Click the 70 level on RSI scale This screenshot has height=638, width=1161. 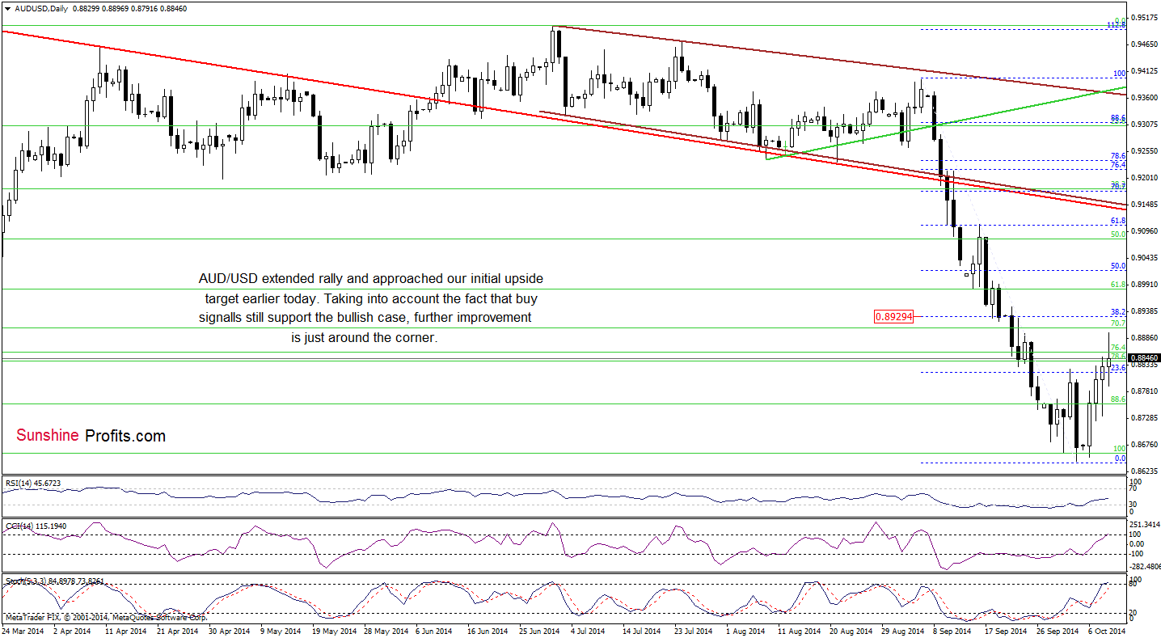click(1135, 488)
